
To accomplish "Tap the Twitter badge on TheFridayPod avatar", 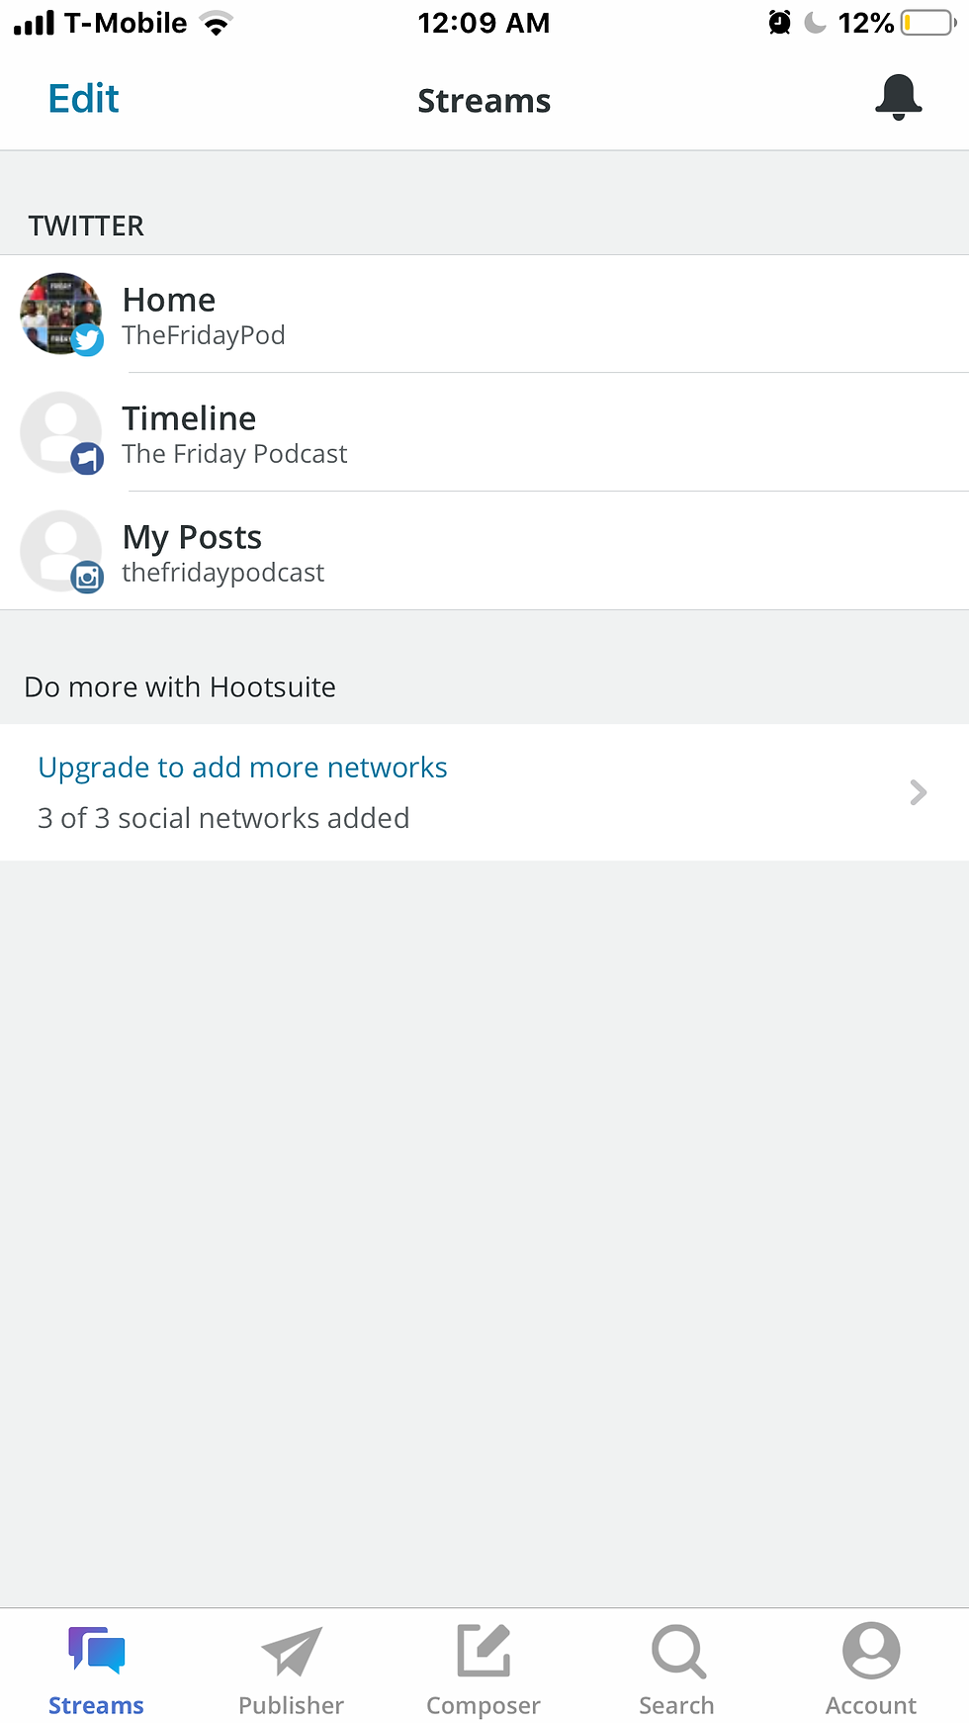I will pyautogui.click(x=88, y=340).
